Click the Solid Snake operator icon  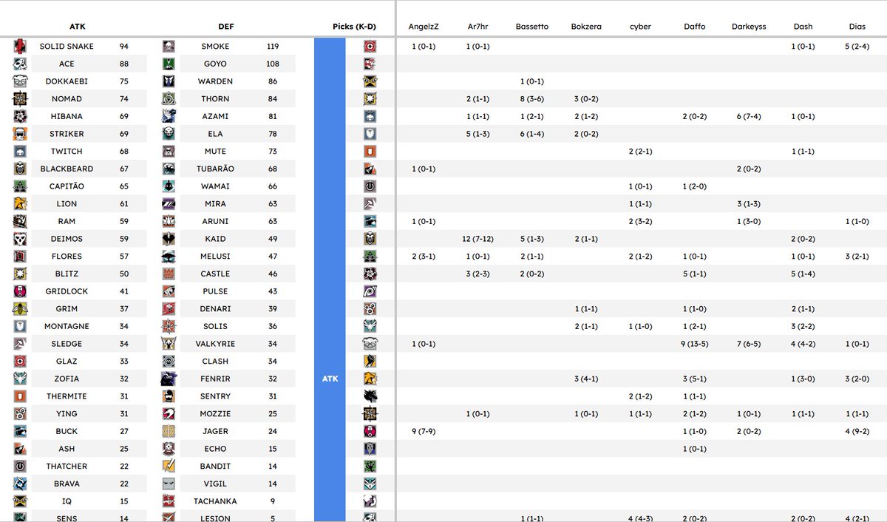pyautogui.click(x=21, y=46)
